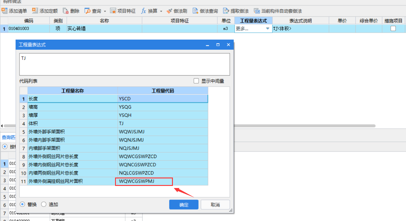Click the 工程量代码 column header
This screenshot has width=406, height=221.
pyautogui.click(x=163, y=91)
